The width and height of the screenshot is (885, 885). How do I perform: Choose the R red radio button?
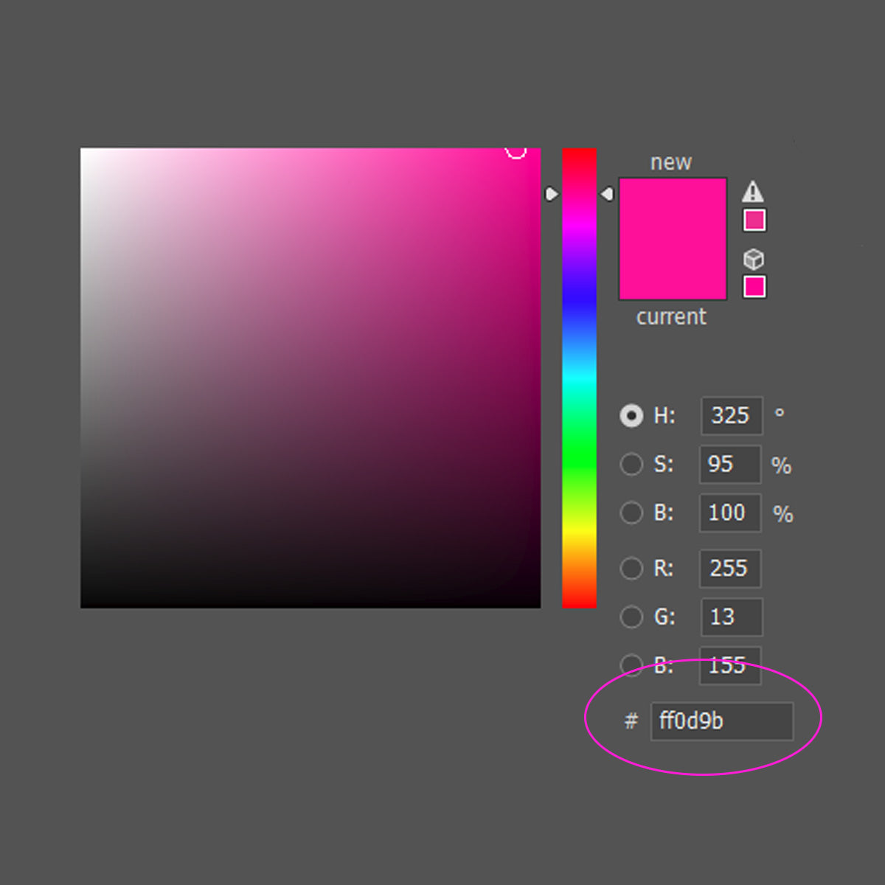click(631, 569)
